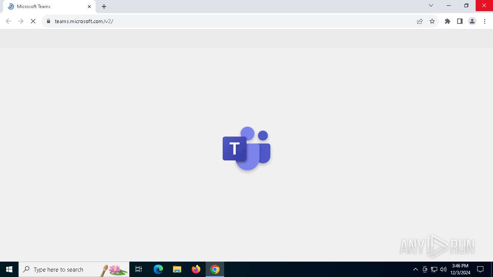Launch Microsoft Edge from taskbar
The width and height of the screenshot is (493, 277).
tap(158, 269)
